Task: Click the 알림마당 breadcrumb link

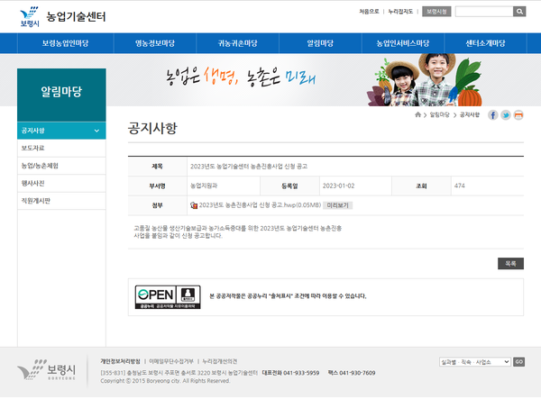Action: click(440, 114)
